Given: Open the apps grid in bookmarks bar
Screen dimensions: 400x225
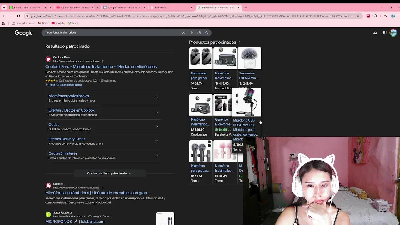Looking at the screenshot, I should coord(4,23).
